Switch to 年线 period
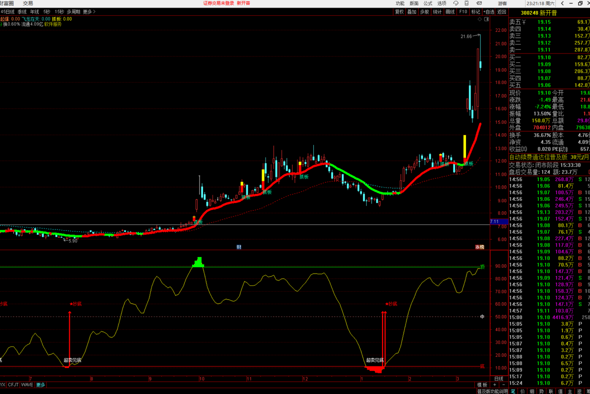 [x=34, y=11]
